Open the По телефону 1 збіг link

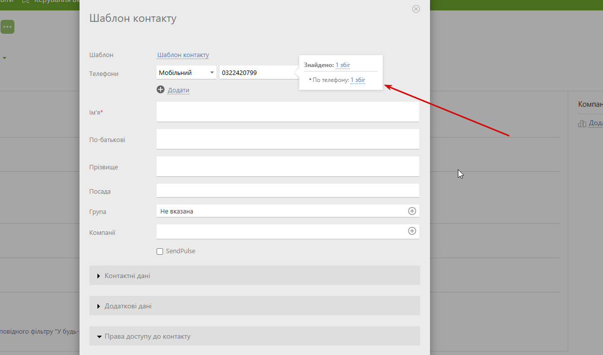358,80
